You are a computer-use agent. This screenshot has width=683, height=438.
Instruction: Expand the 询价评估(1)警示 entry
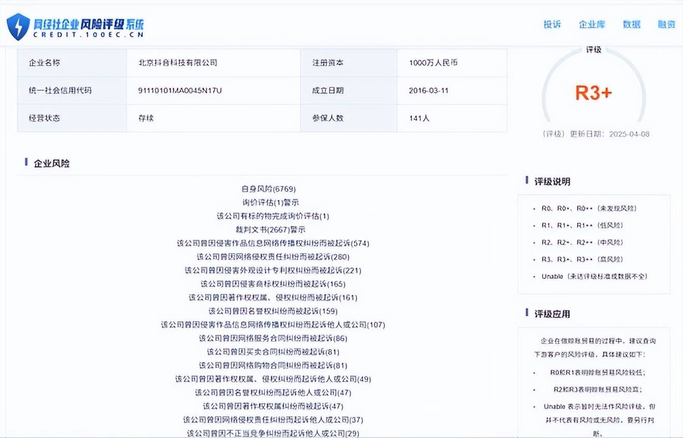click(271, 202)
